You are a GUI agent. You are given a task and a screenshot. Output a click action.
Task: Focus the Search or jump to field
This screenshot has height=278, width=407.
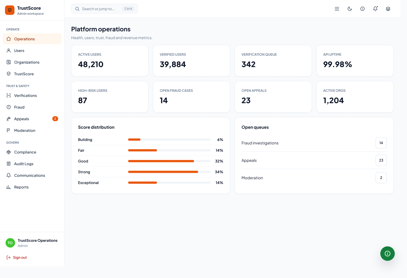coord(105,9)
